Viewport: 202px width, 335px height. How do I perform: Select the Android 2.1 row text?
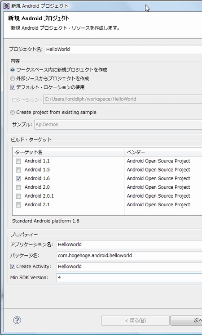(x=37, y=205)
